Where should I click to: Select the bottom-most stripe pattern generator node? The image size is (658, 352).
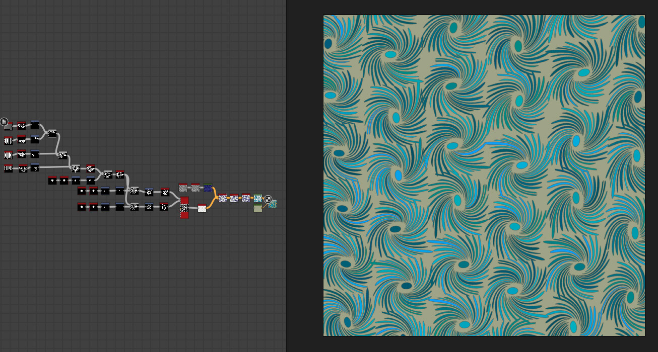(x=8, y=168)
